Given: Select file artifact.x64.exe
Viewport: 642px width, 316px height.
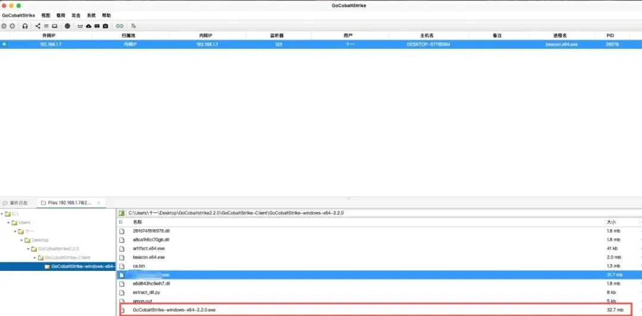Looking at the screenshot, I should [x=149, y=248].
